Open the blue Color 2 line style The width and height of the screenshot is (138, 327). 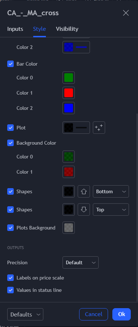tap(76, 47)
